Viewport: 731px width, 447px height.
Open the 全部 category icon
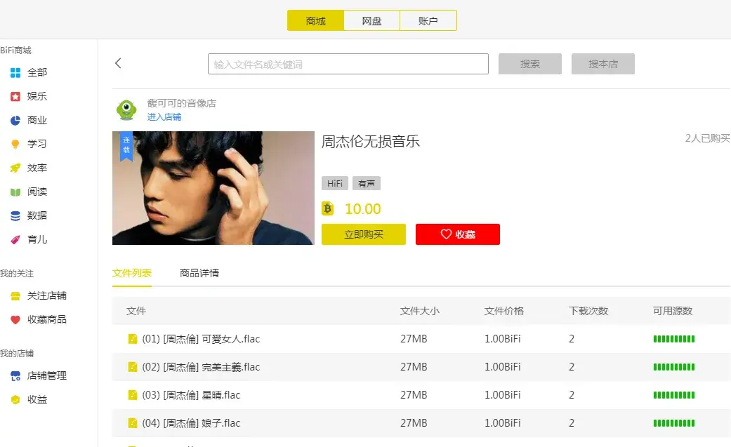(x=15, y=73)
